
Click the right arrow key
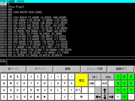click(111, 97)
